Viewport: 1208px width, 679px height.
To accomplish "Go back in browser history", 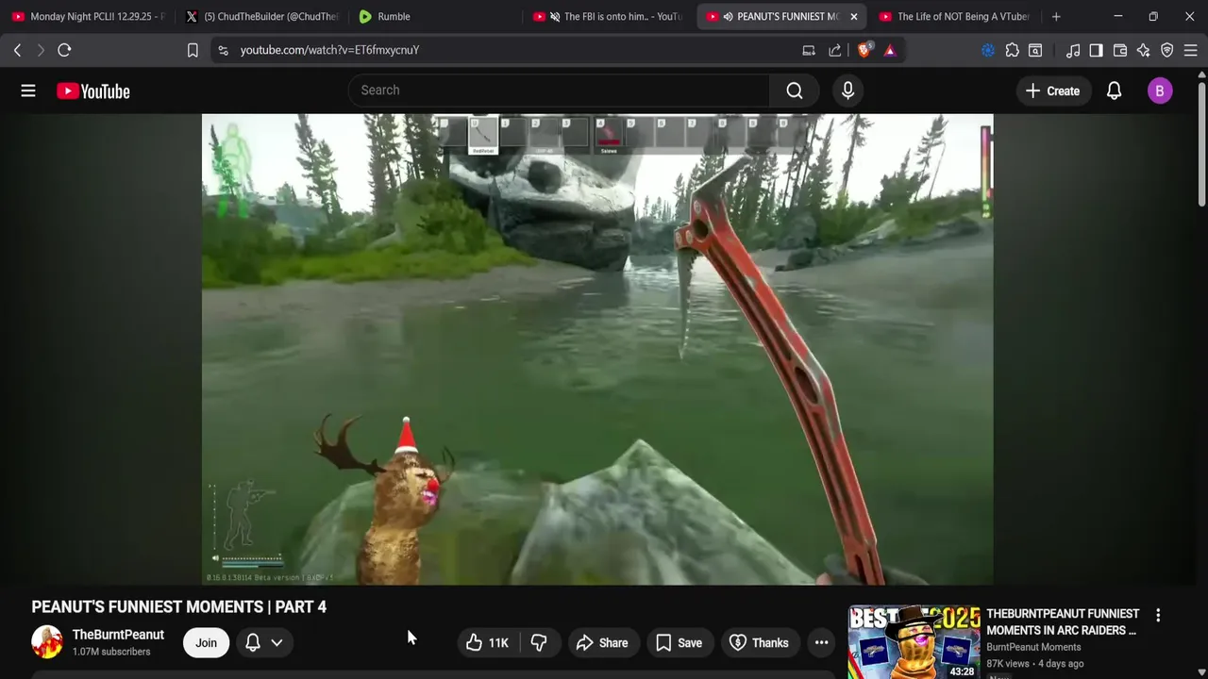I will pyautogui.click(x=17, y=50).
